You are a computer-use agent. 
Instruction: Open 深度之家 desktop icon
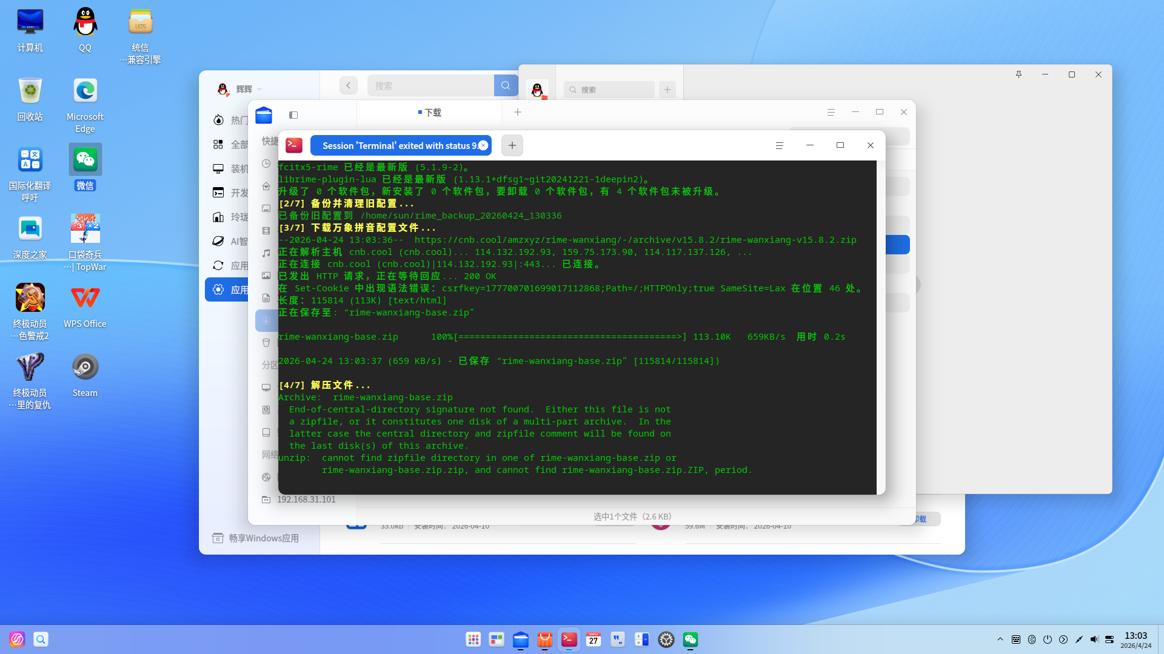pyautogui.click(x=30, y=237)
